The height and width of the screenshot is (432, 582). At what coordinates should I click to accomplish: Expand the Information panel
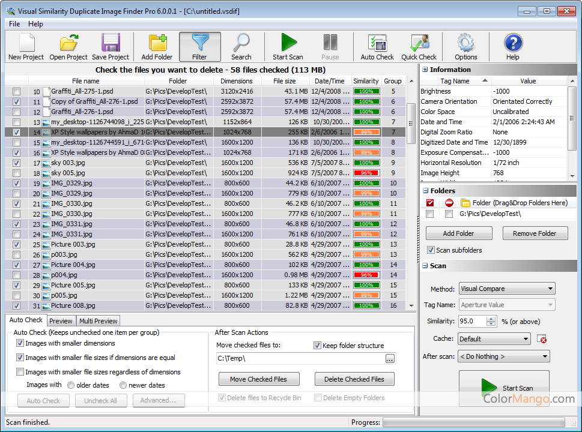425,70
